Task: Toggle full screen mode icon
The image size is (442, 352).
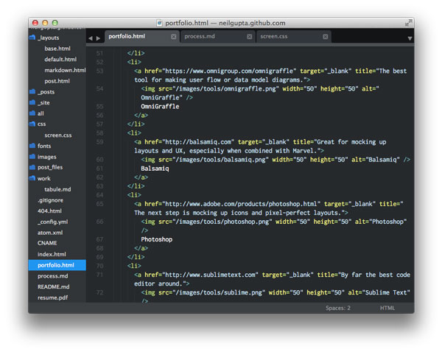Action: click(408, 23)
